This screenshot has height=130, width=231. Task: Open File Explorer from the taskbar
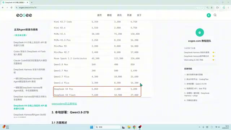[129, 127]
